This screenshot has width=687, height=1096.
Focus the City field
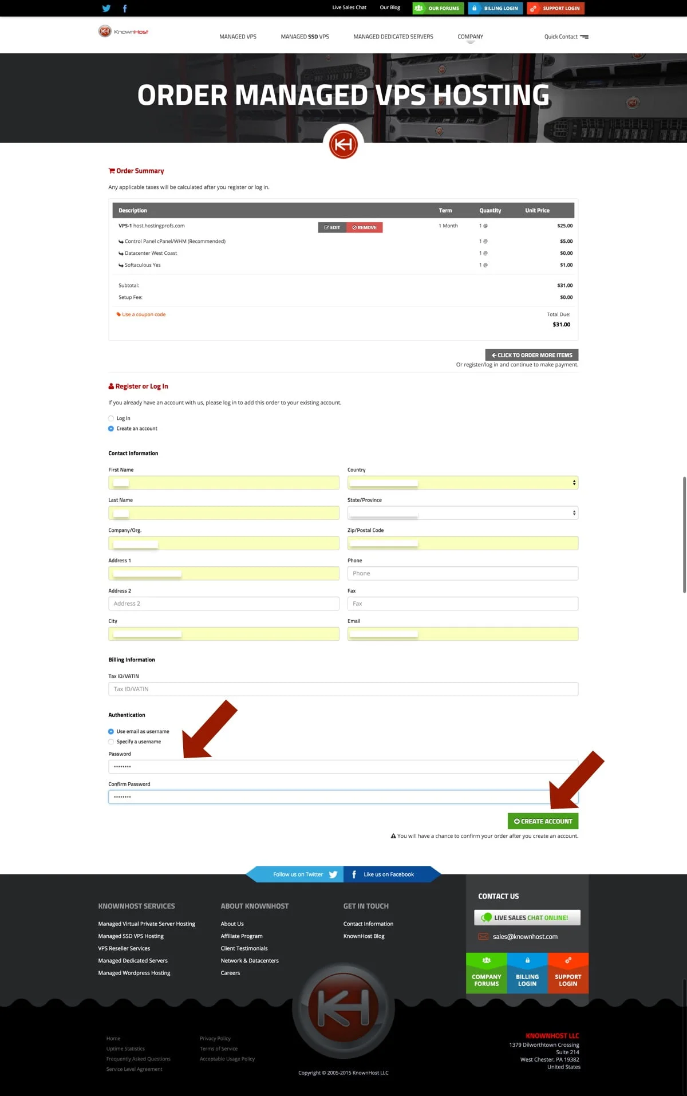224,634
